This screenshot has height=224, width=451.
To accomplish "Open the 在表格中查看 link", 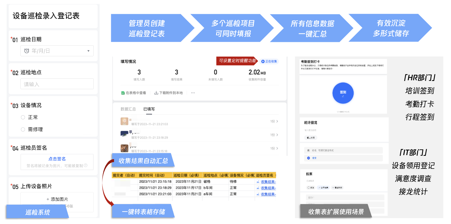I will click(x=136, y=93).
